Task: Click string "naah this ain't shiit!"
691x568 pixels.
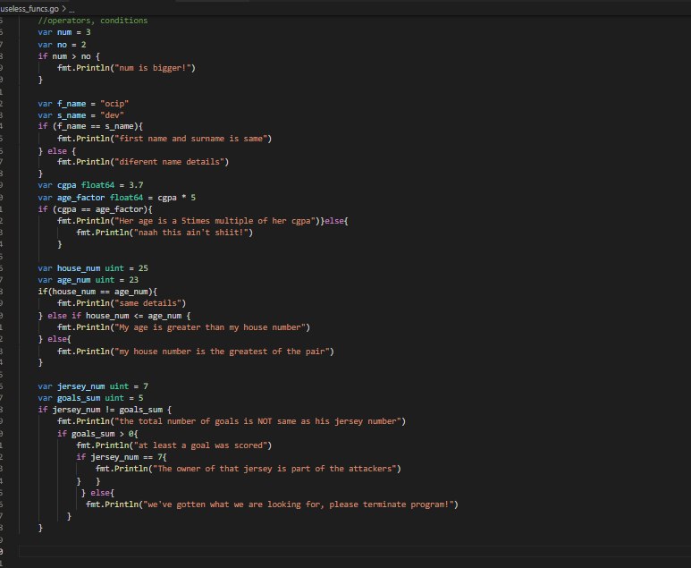Action: point(190,233)
